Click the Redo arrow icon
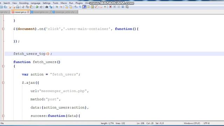 (x=41, y=7)
